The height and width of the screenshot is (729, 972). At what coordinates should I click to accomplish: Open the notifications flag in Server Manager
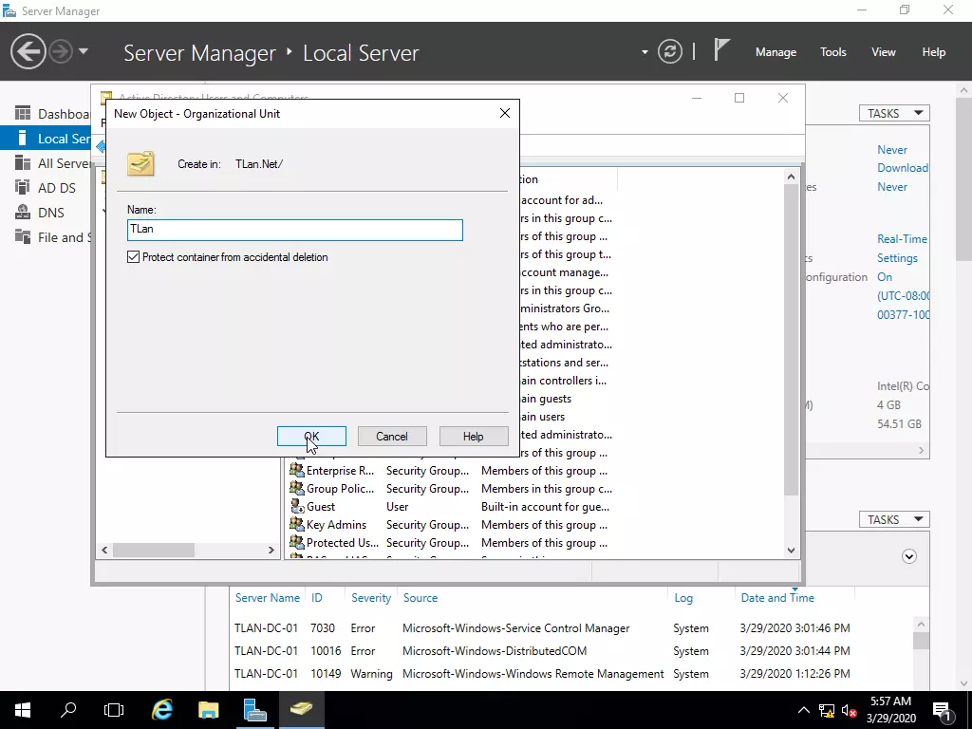[721, 50]
